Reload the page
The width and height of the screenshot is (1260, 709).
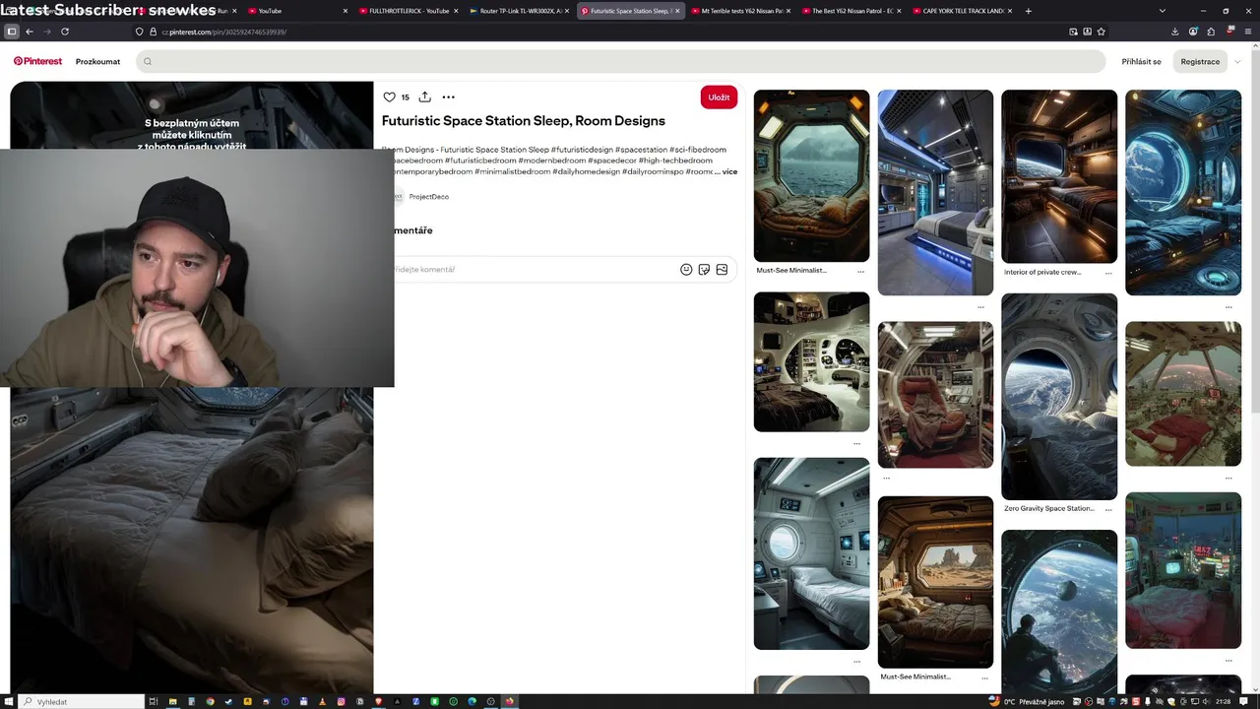[x=65, y=32]
